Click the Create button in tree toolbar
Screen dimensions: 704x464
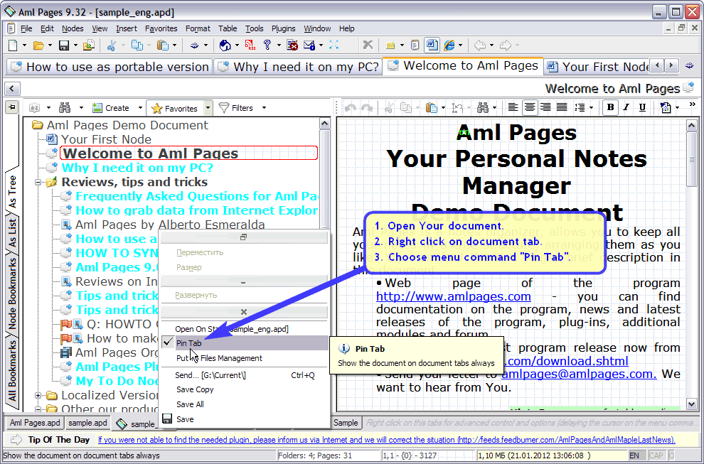point(112,108)
